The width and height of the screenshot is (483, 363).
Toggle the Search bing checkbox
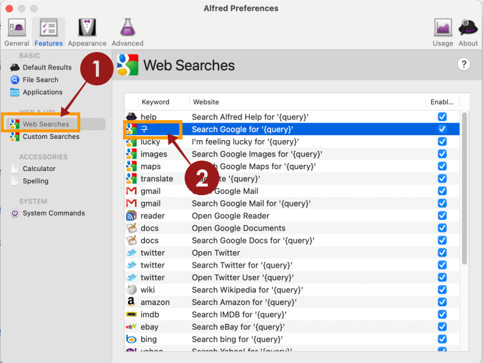[442, 339]
